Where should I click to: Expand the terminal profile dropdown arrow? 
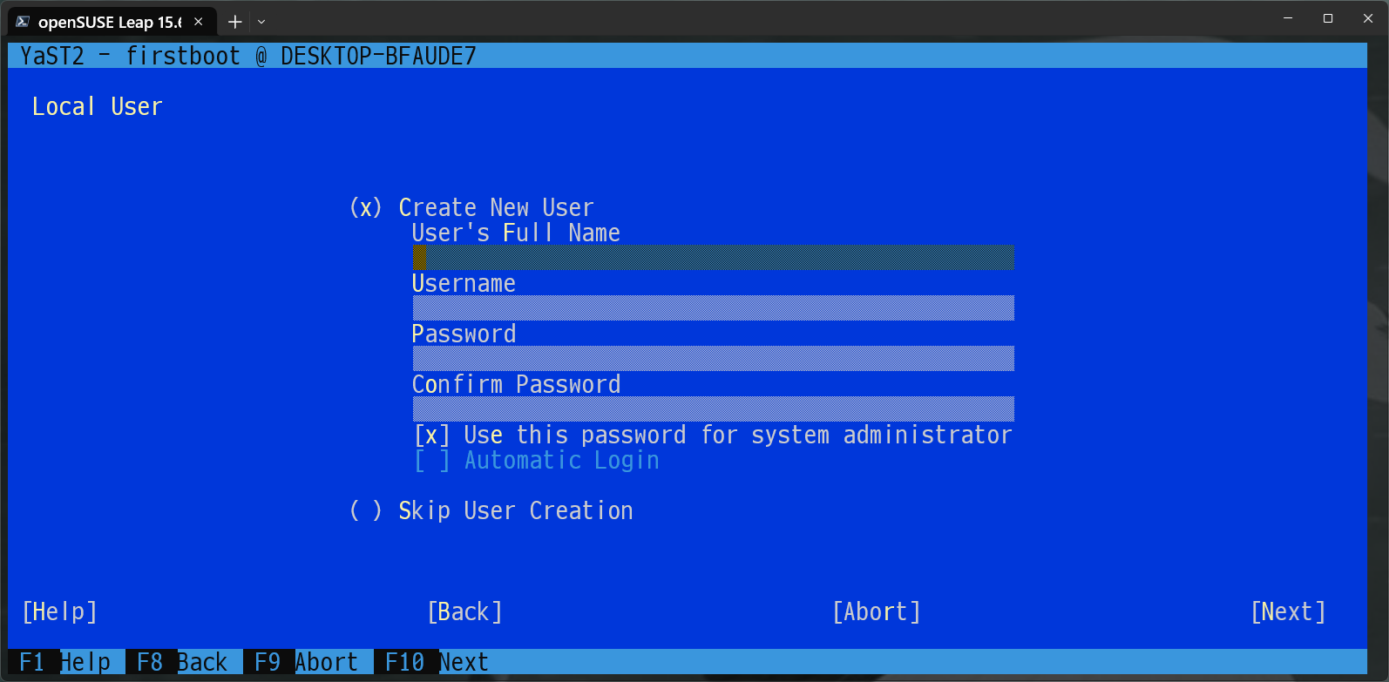point(261,22)
